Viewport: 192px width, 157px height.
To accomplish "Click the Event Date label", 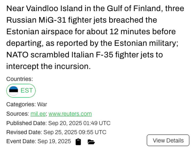I will tap(21, 141).
